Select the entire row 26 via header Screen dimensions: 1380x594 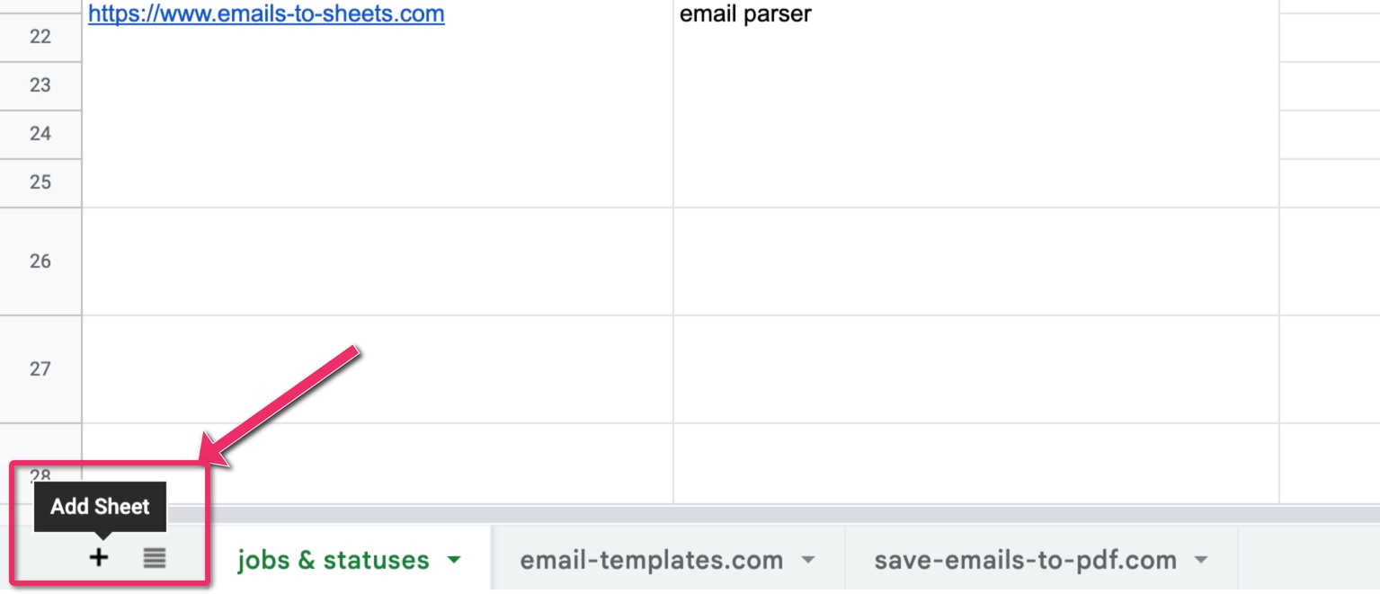(40, 262)
